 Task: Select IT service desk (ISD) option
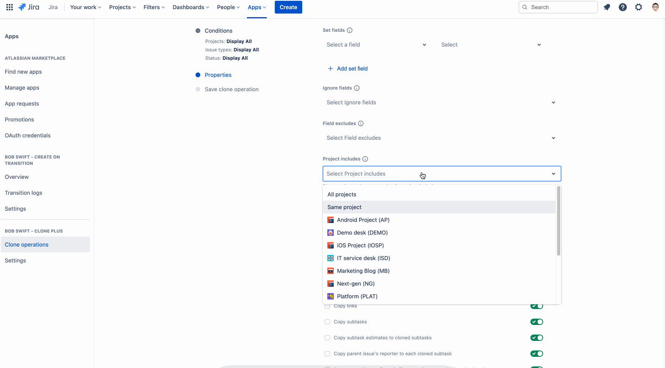[439, 258]
